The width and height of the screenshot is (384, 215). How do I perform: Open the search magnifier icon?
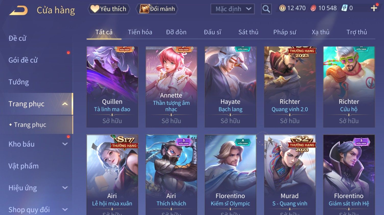click(x=266, y=9)
